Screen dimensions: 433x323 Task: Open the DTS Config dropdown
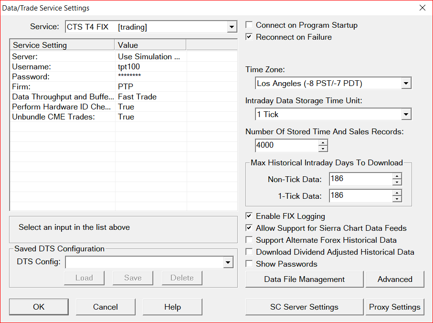click(228, 262)
